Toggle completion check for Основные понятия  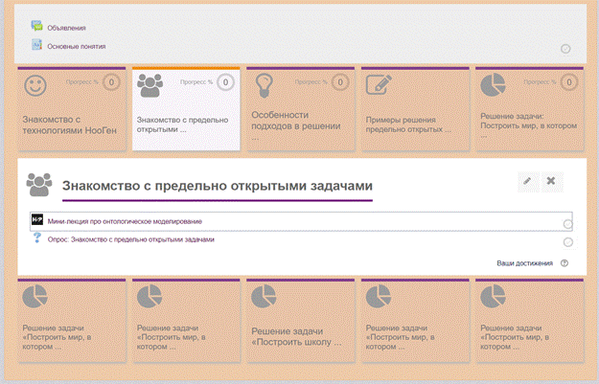pos(565,49)
